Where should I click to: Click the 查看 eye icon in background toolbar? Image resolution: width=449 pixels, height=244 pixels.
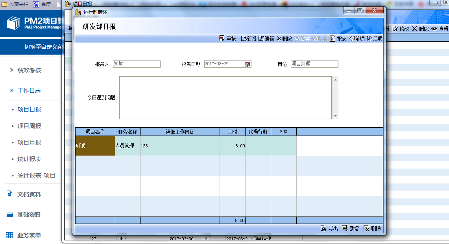click(x=434, y=29)
